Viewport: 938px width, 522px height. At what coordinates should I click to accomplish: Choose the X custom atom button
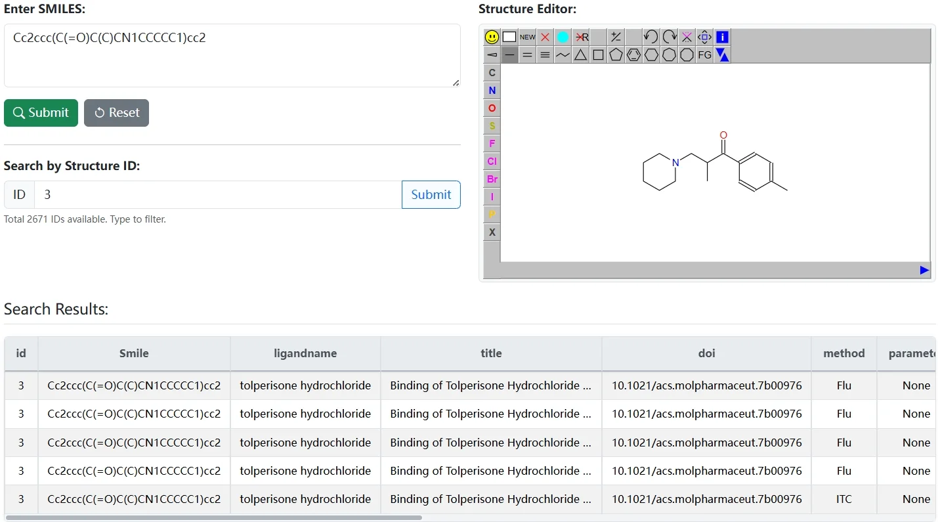492,232
